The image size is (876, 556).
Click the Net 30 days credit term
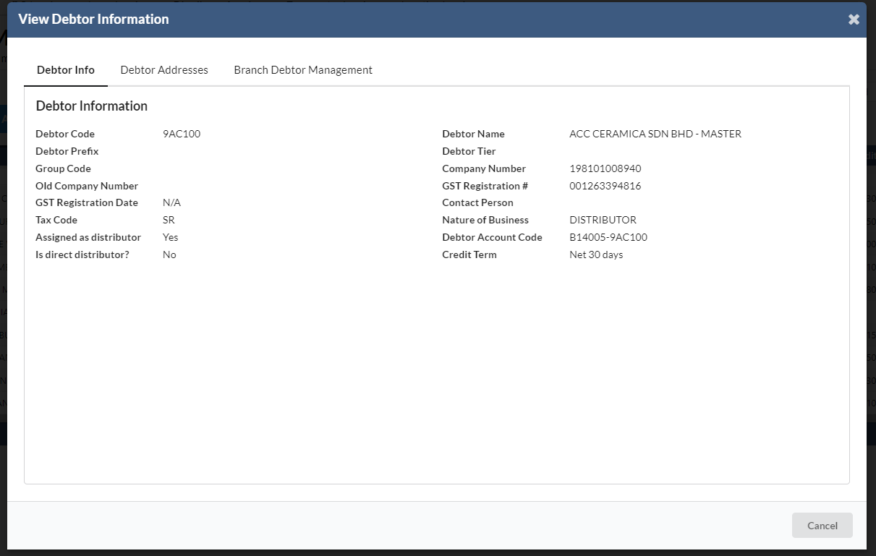coord(596,255)
